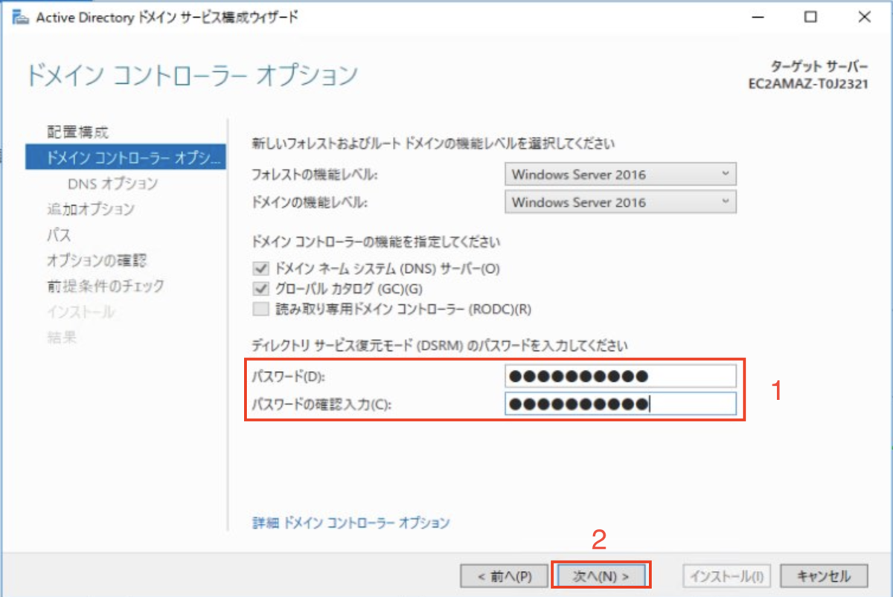Focus the パスワード(D) input field
Screen dimensions: 893x597
[620, 376]
